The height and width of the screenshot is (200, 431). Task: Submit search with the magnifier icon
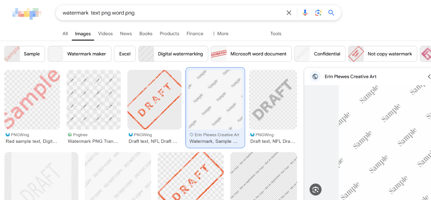pyautogui.click(x=331, y=13)
